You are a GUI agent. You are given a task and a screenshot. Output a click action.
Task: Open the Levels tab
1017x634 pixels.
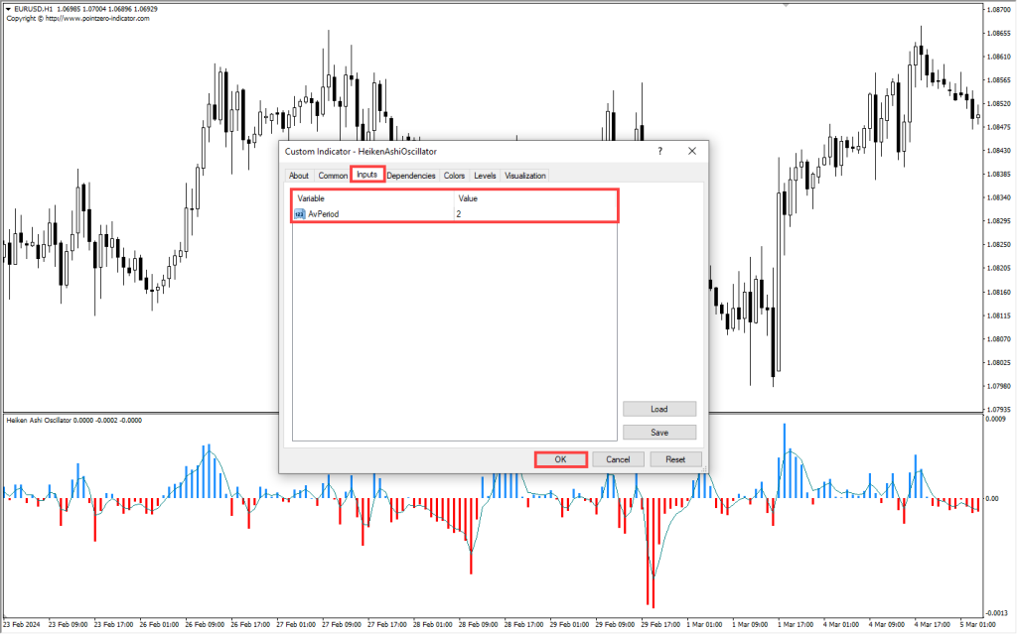pyautogui.click(x=485, y=176)
